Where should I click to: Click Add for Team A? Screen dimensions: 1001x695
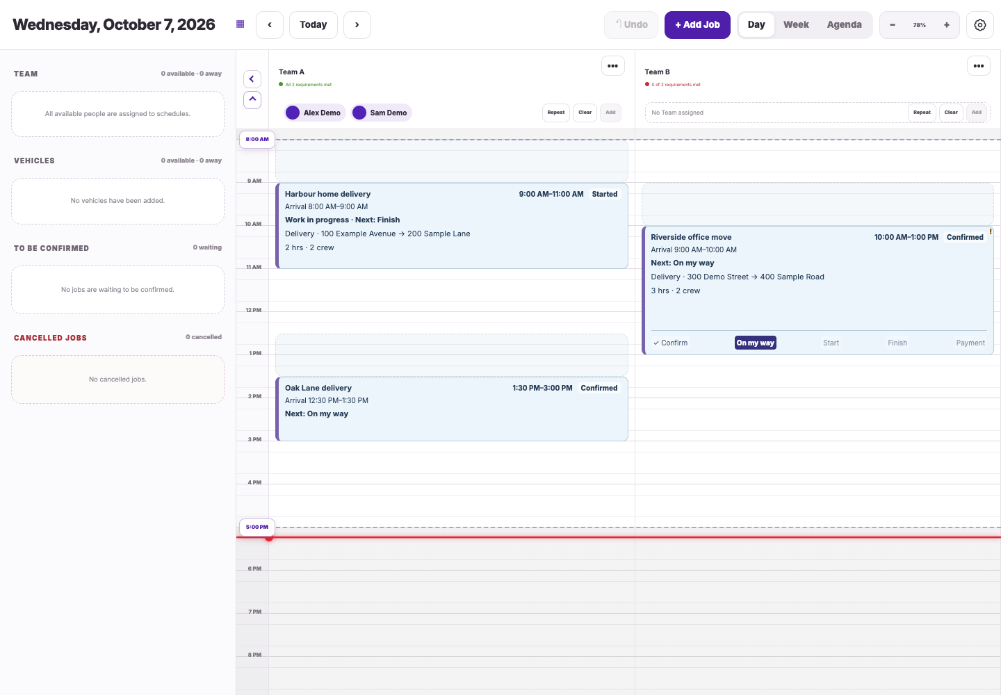[610, 113]
